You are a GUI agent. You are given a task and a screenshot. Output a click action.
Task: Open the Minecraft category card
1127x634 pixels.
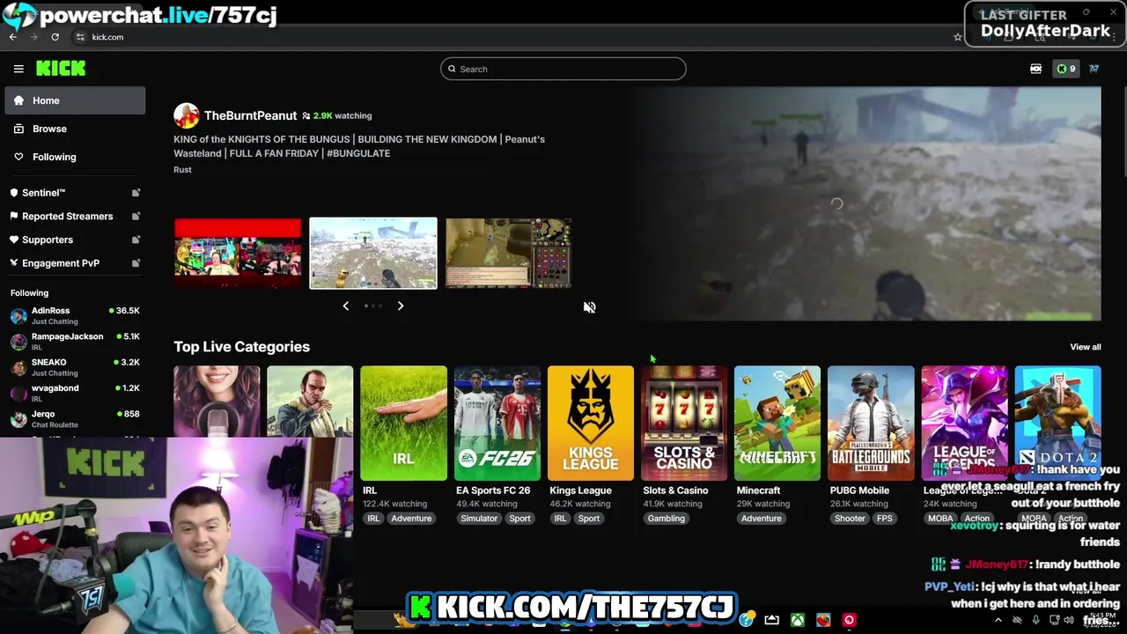(777, 424)
